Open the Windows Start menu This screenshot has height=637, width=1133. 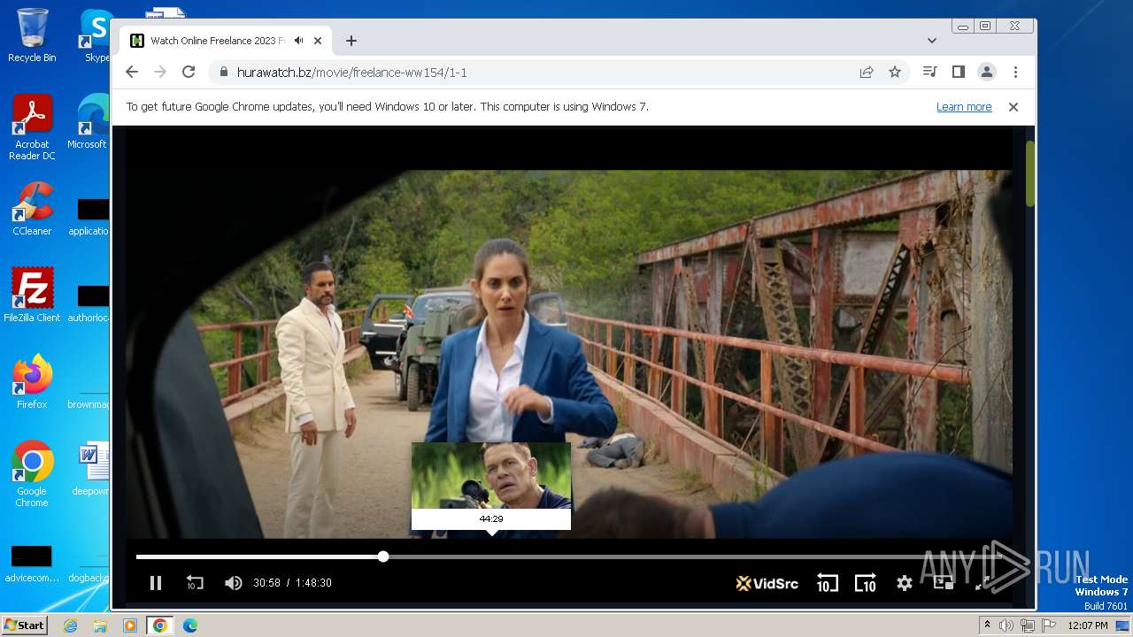click(24, 625)
